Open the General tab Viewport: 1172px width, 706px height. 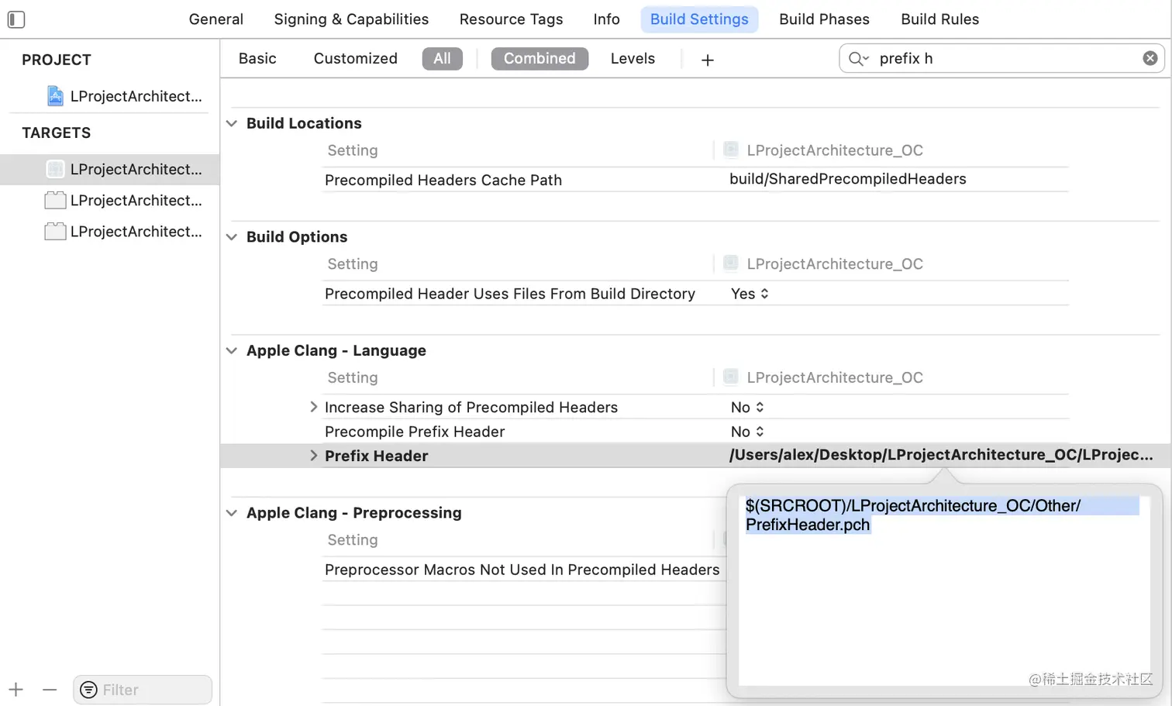point(216,19)
